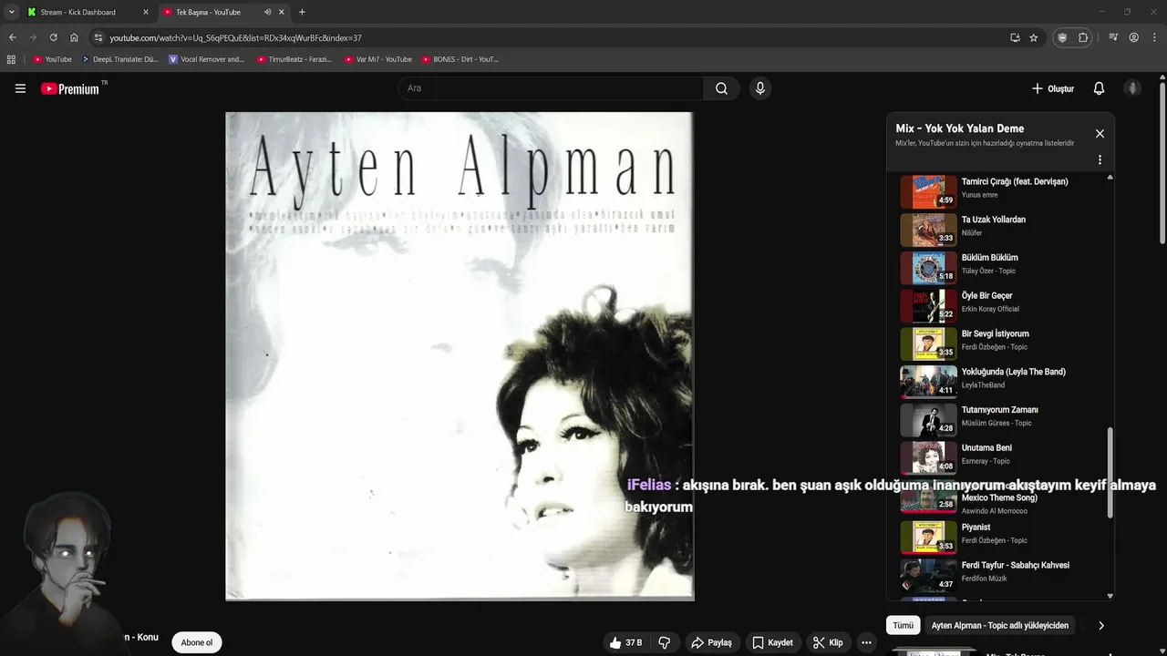Screen dimensions: 1167x656
Task: Click the address bar URL
Action: click(235, 37)
